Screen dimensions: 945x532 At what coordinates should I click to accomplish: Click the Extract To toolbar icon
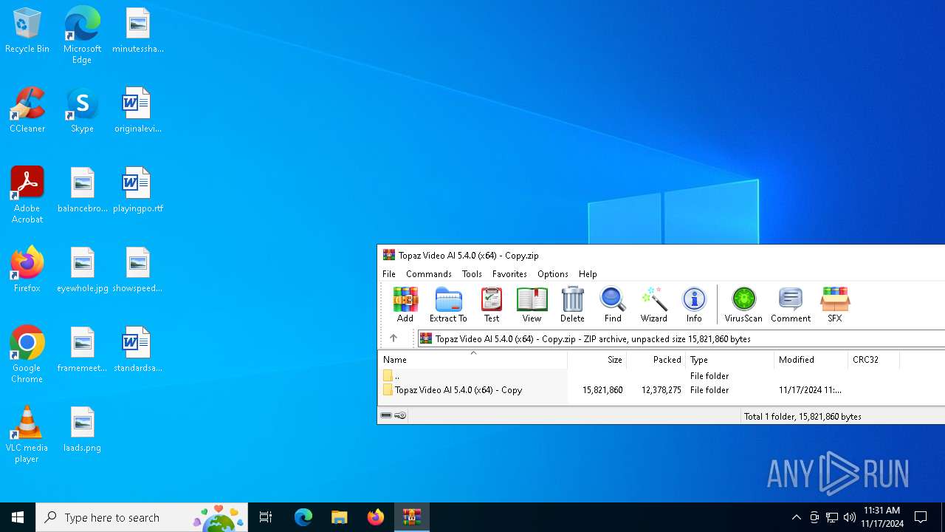pyautogui.click(x=448, y=305)
